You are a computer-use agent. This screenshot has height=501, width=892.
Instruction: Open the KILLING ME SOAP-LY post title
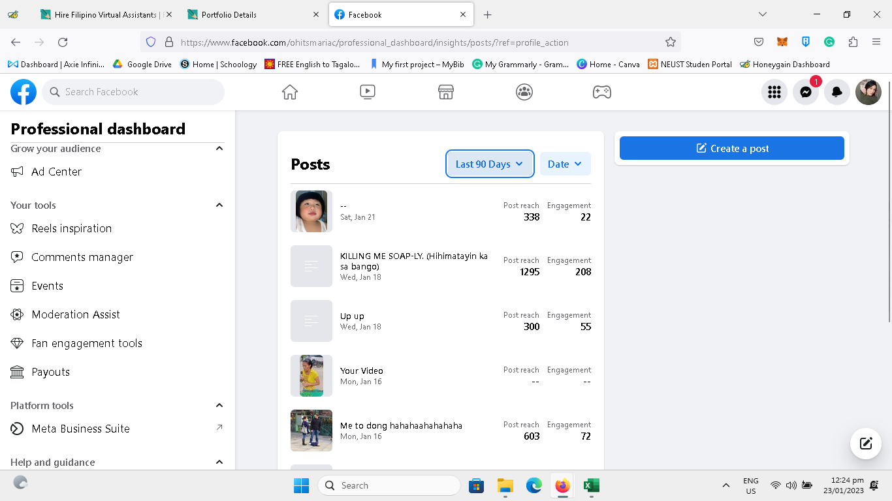pyautogui.click(x=414, y=261)
